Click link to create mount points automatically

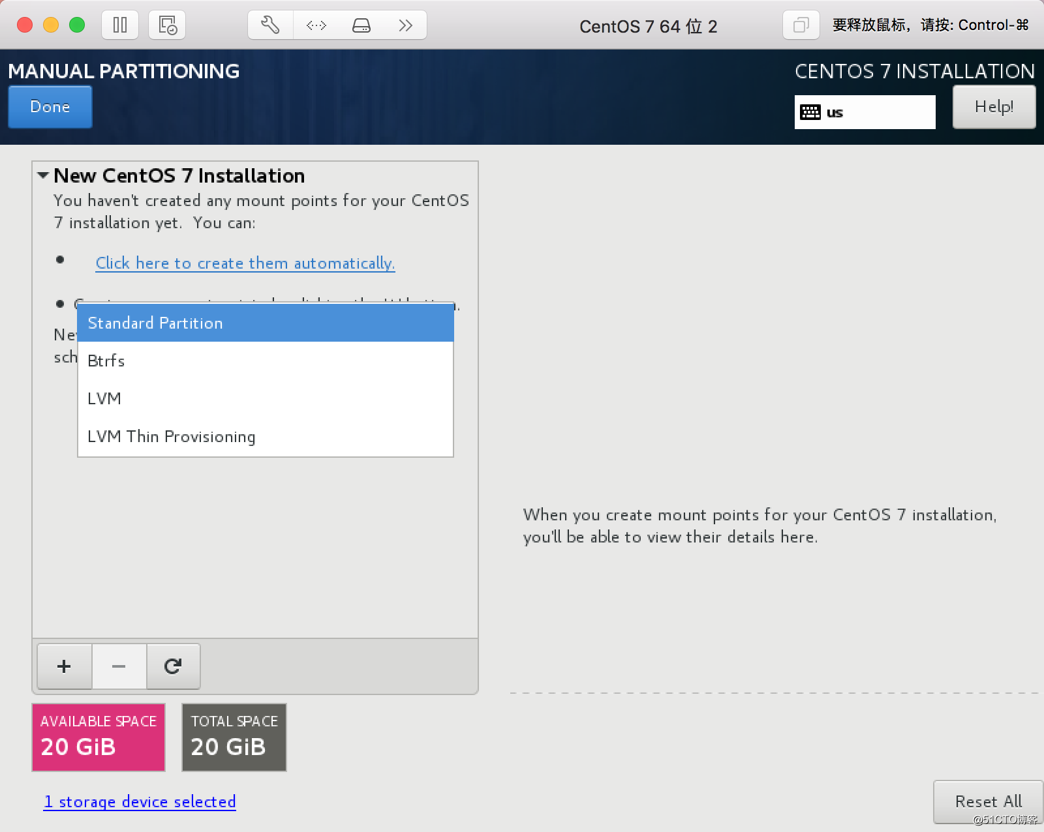tap(245, 263)
